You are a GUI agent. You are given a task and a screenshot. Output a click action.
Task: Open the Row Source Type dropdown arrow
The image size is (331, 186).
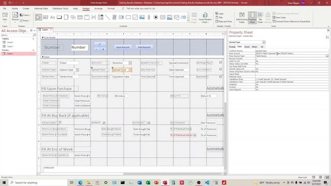pyautogui.click(x=327, y=56)
